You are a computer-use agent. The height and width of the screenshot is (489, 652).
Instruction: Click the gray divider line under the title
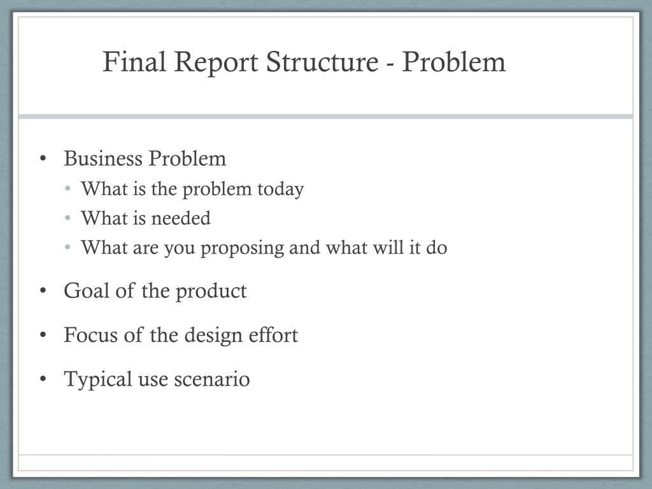click(325, 117)
